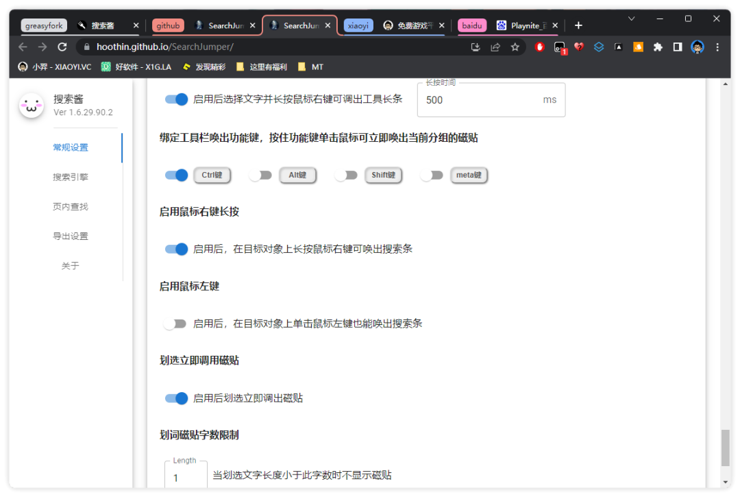Toggle the Alt键 function key switch
740x497 pixels.
[260, 175]
